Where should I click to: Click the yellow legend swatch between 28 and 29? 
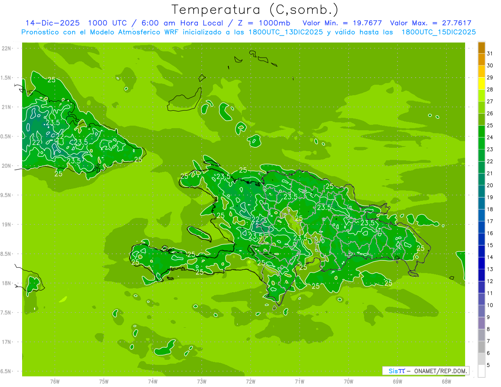[x=481, y=83]
